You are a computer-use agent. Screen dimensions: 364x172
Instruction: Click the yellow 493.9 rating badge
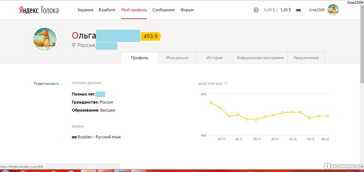pos(151,36)
